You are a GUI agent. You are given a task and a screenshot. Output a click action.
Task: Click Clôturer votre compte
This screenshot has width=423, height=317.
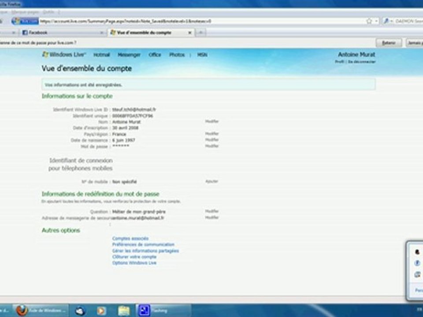click(134, 257)
